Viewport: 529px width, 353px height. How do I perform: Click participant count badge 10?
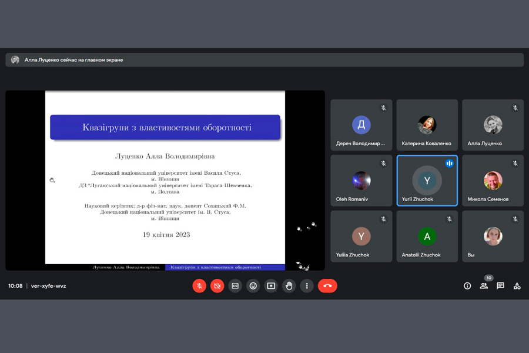pos(489,278)
